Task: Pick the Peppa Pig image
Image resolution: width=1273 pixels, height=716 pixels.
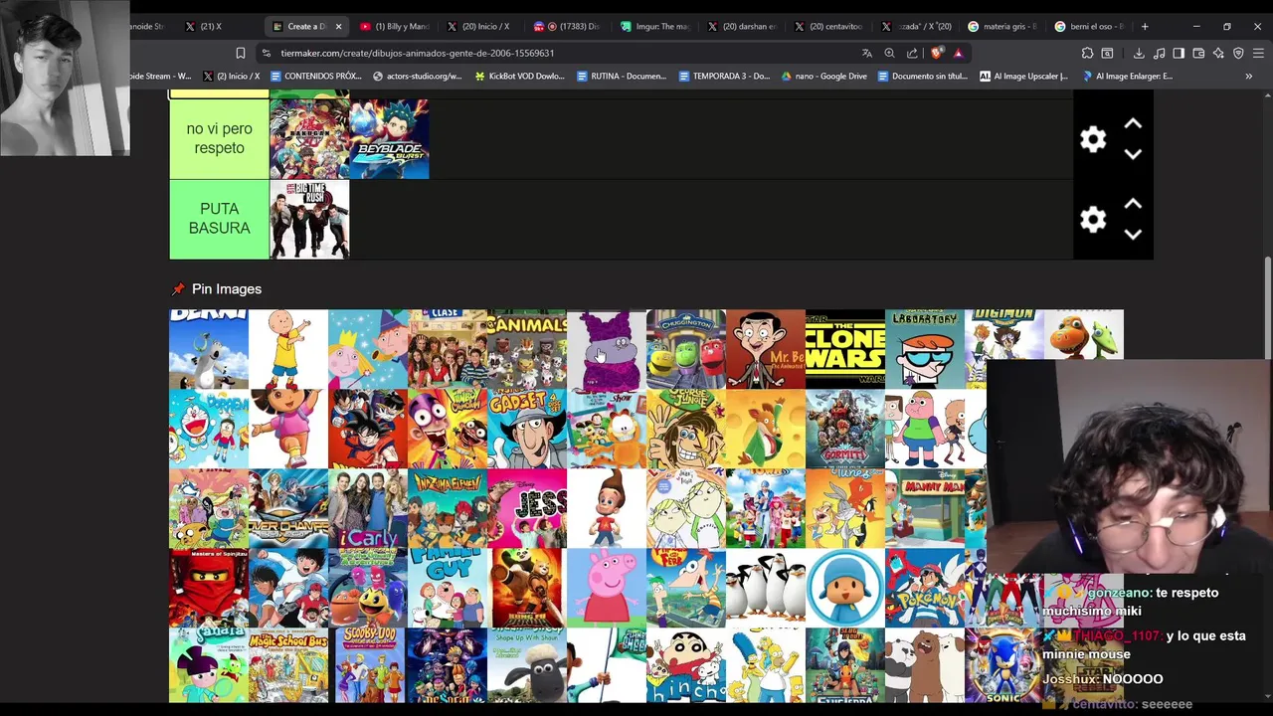Action: [x=607, y=588]
